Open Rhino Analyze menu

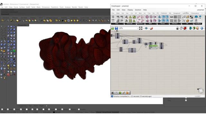[x=68, y=7]
